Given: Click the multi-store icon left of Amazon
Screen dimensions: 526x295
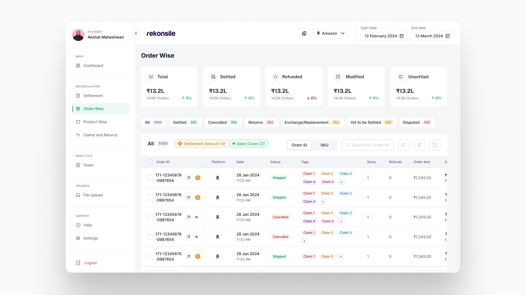Looking at the screenshot, I should (x=304, y=33).
